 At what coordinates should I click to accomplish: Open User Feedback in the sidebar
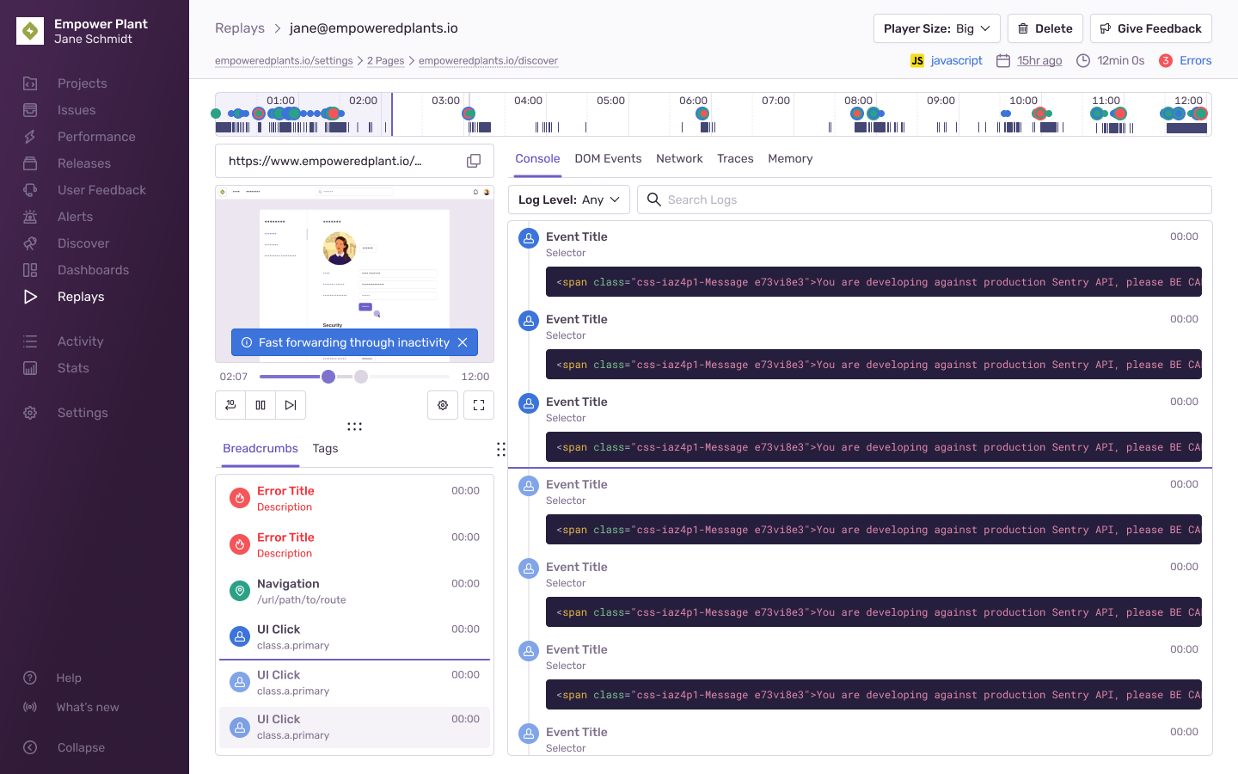(101, 190)
